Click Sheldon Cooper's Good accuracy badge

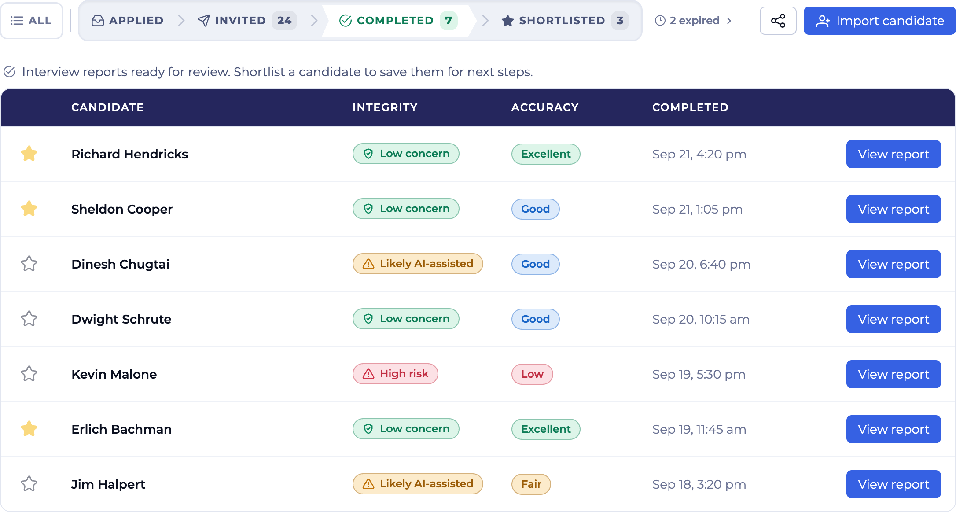click(x=536, y=209)
